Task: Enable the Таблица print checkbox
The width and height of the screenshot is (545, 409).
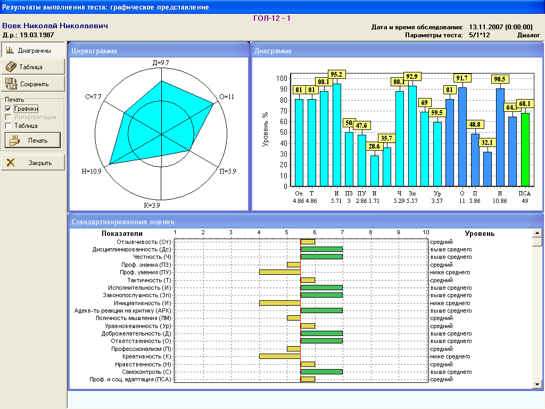Action: pos(9,126)
